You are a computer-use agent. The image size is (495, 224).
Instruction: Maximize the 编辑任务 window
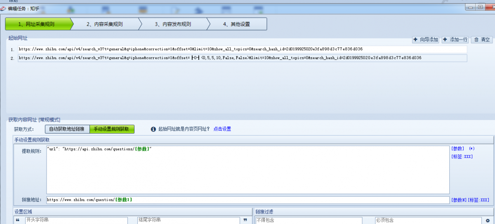click(481, 7)
